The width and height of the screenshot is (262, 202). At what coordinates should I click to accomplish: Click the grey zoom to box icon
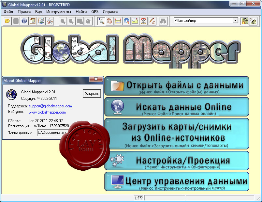80,21
